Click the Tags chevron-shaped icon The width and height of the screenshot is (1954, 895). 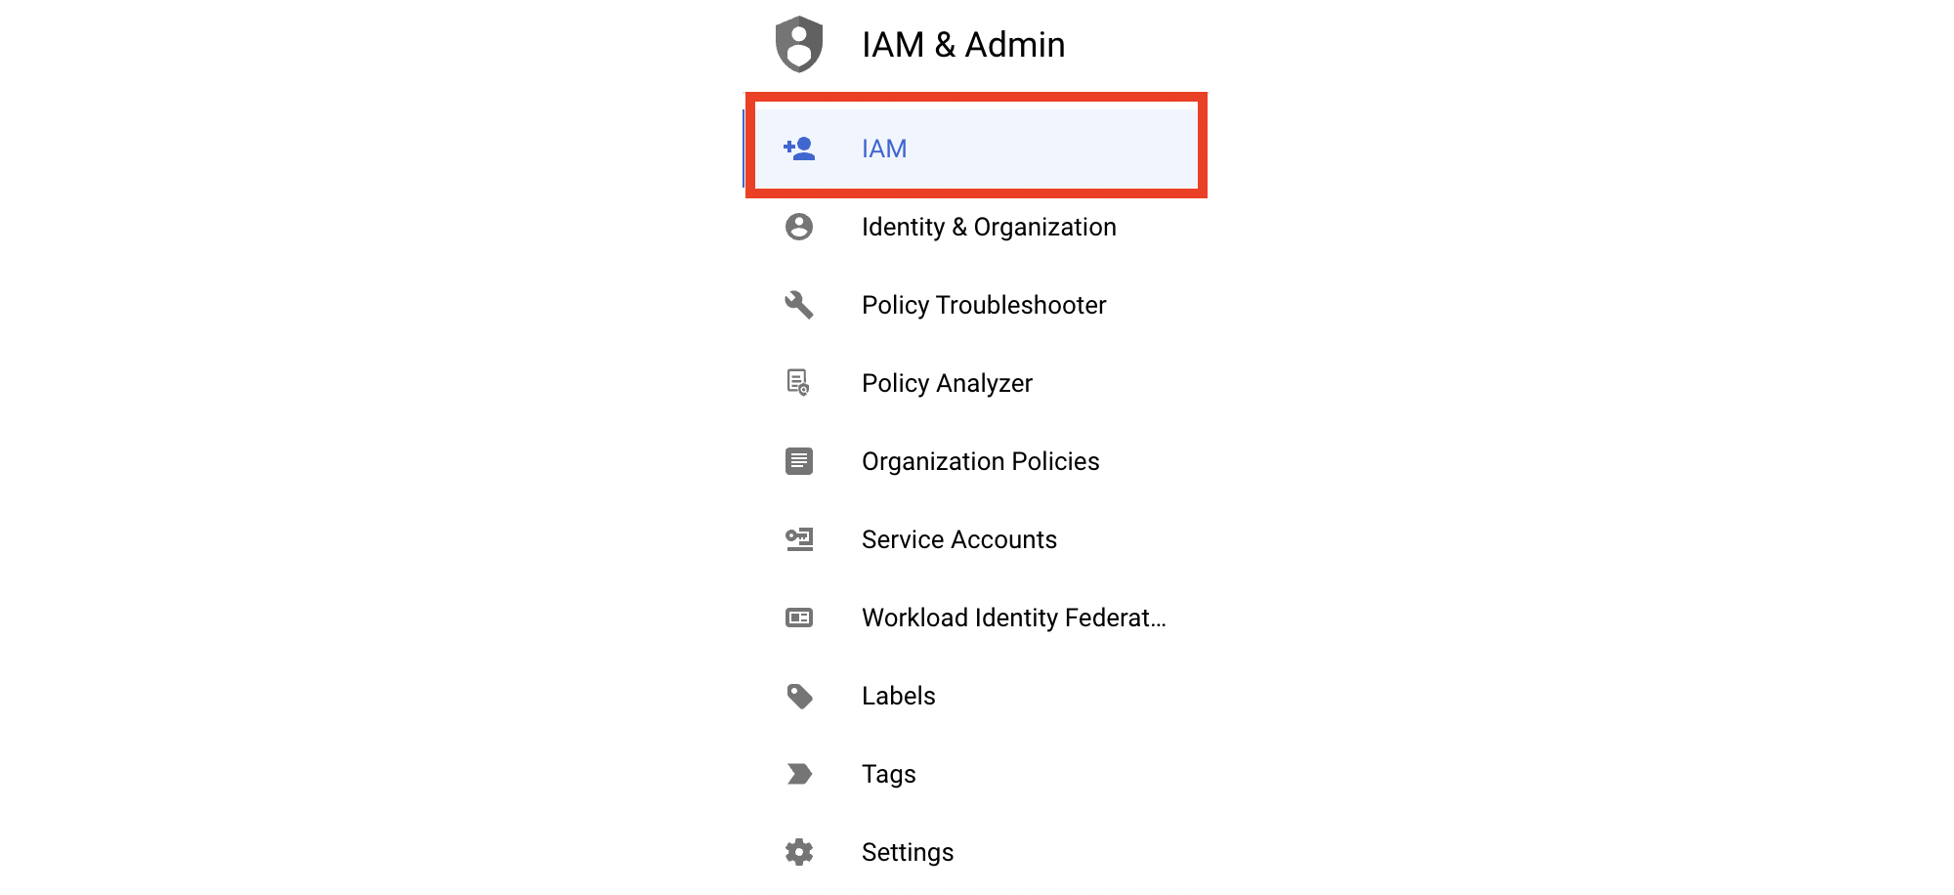pyautogui.click(x=799, y=774)
